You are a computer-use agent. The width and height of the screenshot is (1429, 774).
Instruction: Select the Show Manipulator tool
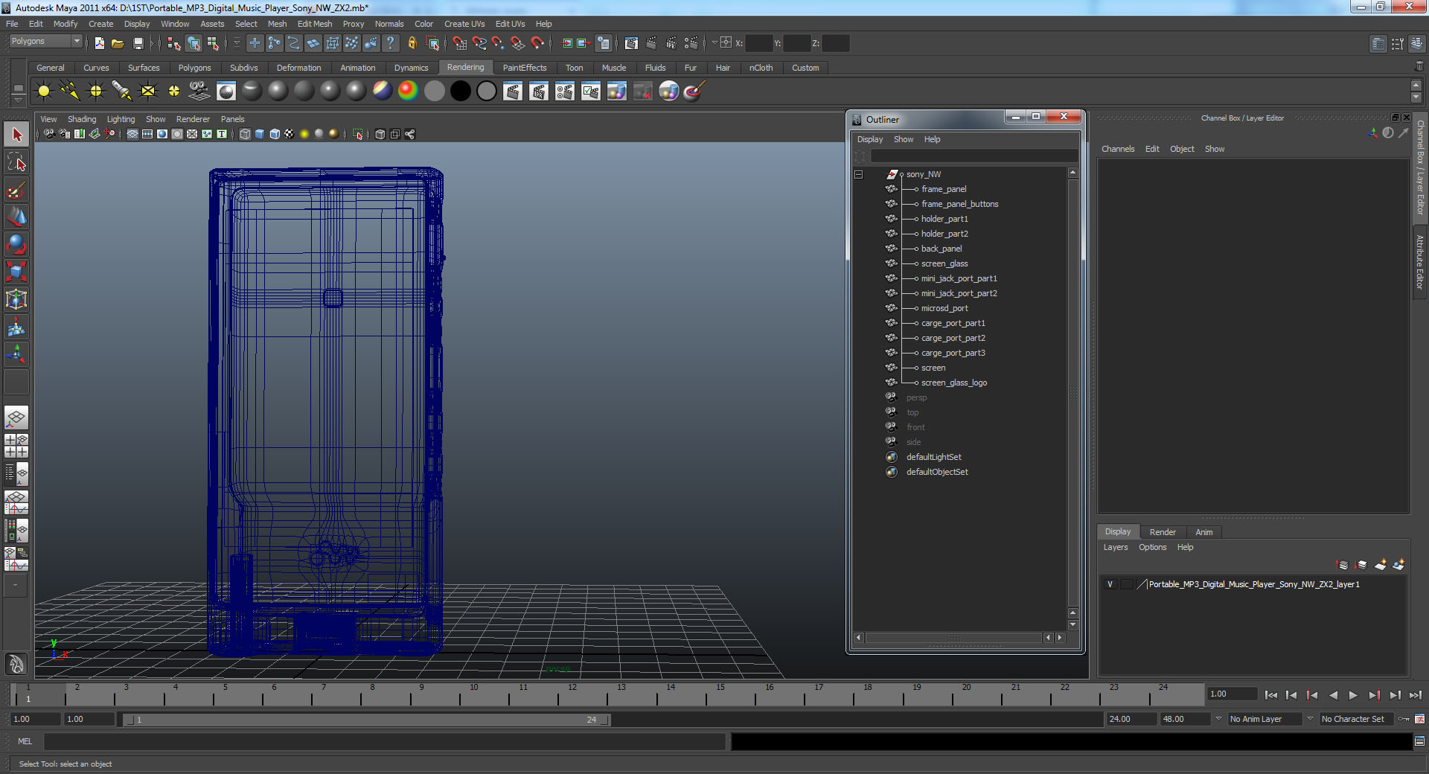pyautogui.click(x=16, y=354)
